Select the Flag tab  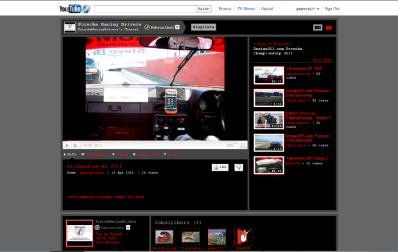(x=170, y=154)
